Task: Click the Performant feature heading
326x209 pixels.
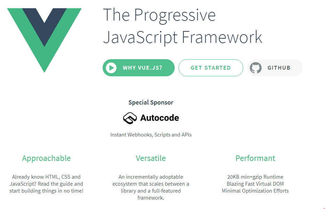Action: pos(255,158)
